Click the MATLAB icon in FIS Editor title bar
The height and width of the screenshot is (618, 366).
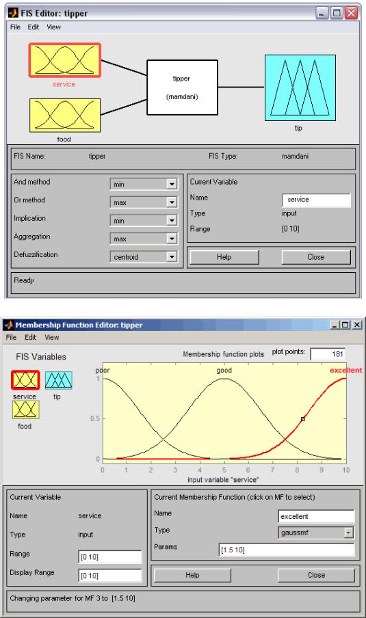click(x=14, y=13)
